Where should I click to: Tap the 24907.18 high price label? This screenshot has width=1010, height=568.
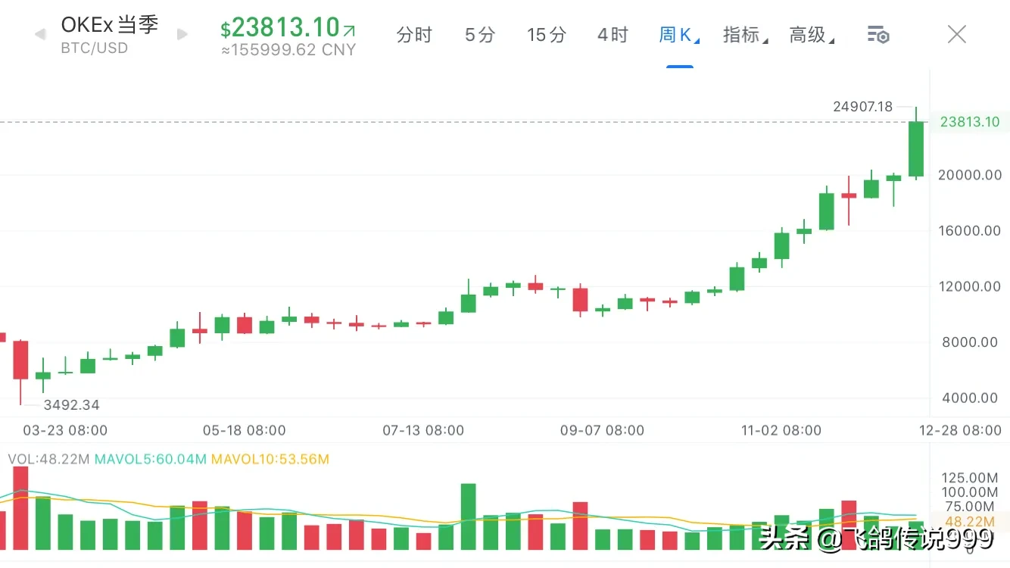point(863,107)
